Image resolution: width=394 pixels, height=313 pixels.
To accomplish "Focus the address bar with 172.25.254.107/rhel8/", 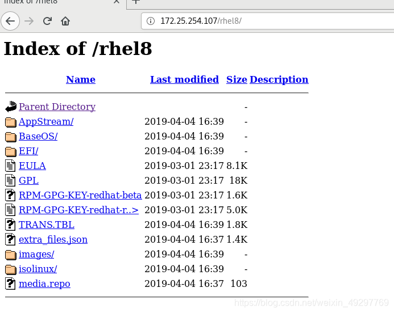I will pyautogui.click(x=268, y=21).
